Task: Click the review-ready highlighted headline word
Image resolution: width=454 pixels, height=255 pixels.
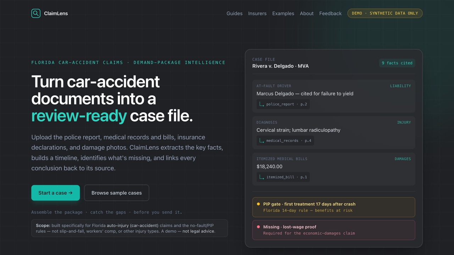Action: [x=79, y=116]
